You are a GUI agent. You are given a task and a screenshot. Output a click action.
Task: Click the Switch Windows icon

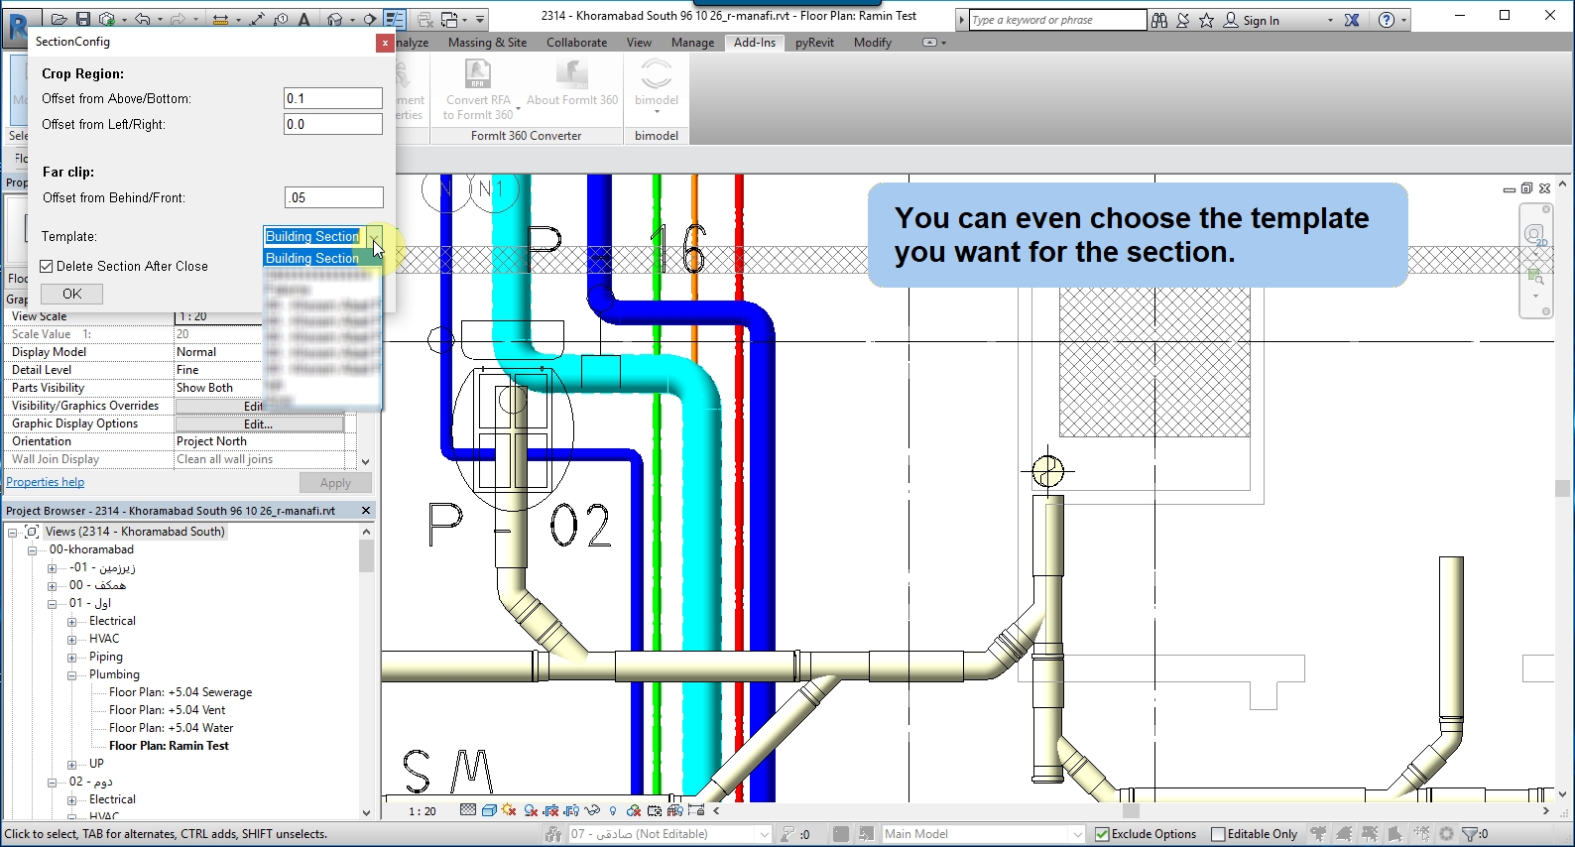(x=448, y=19)
